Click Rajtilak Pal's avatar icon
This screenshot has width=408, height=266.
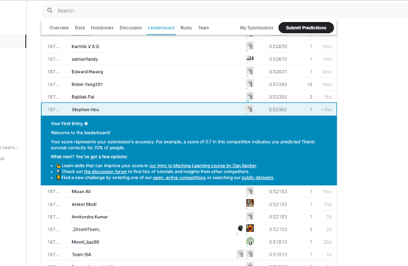tap(250, 96)
